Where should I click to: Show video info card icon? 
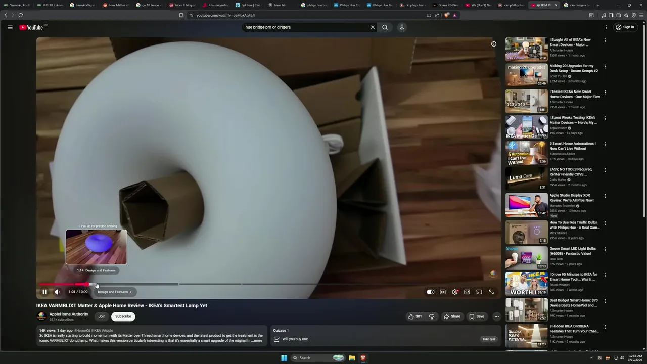(x=494, y=44)
